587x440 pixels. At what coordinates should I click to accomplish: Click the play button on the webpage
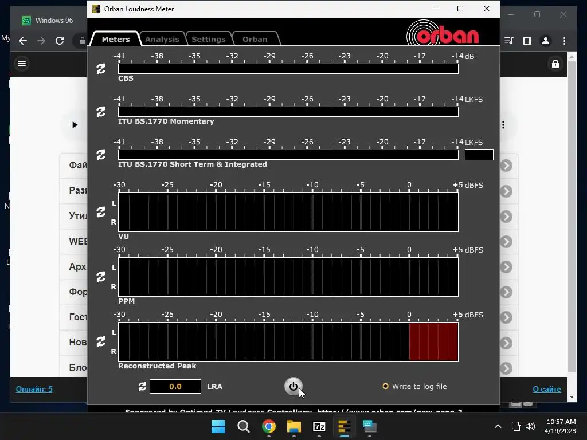coord(75,125)
